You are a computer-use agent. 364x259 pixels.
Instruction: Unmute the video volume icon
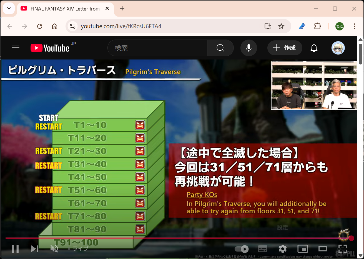pyautogui.click(x=54, y=249)
